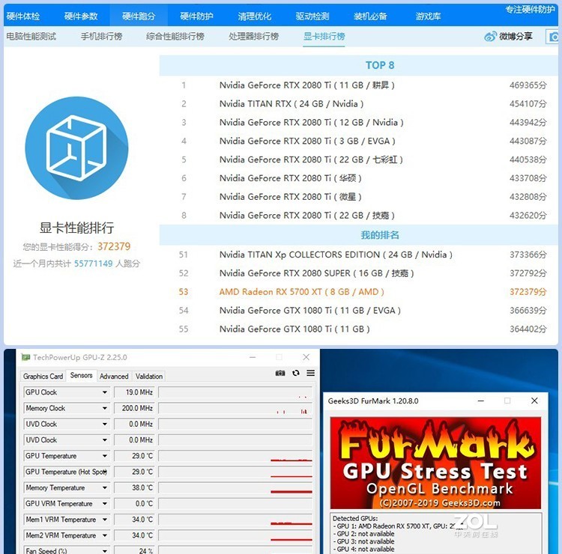The image size is (562, 554).
Task: Click the GPU-Z refresh icon
Action: click(x=296, y=373)
